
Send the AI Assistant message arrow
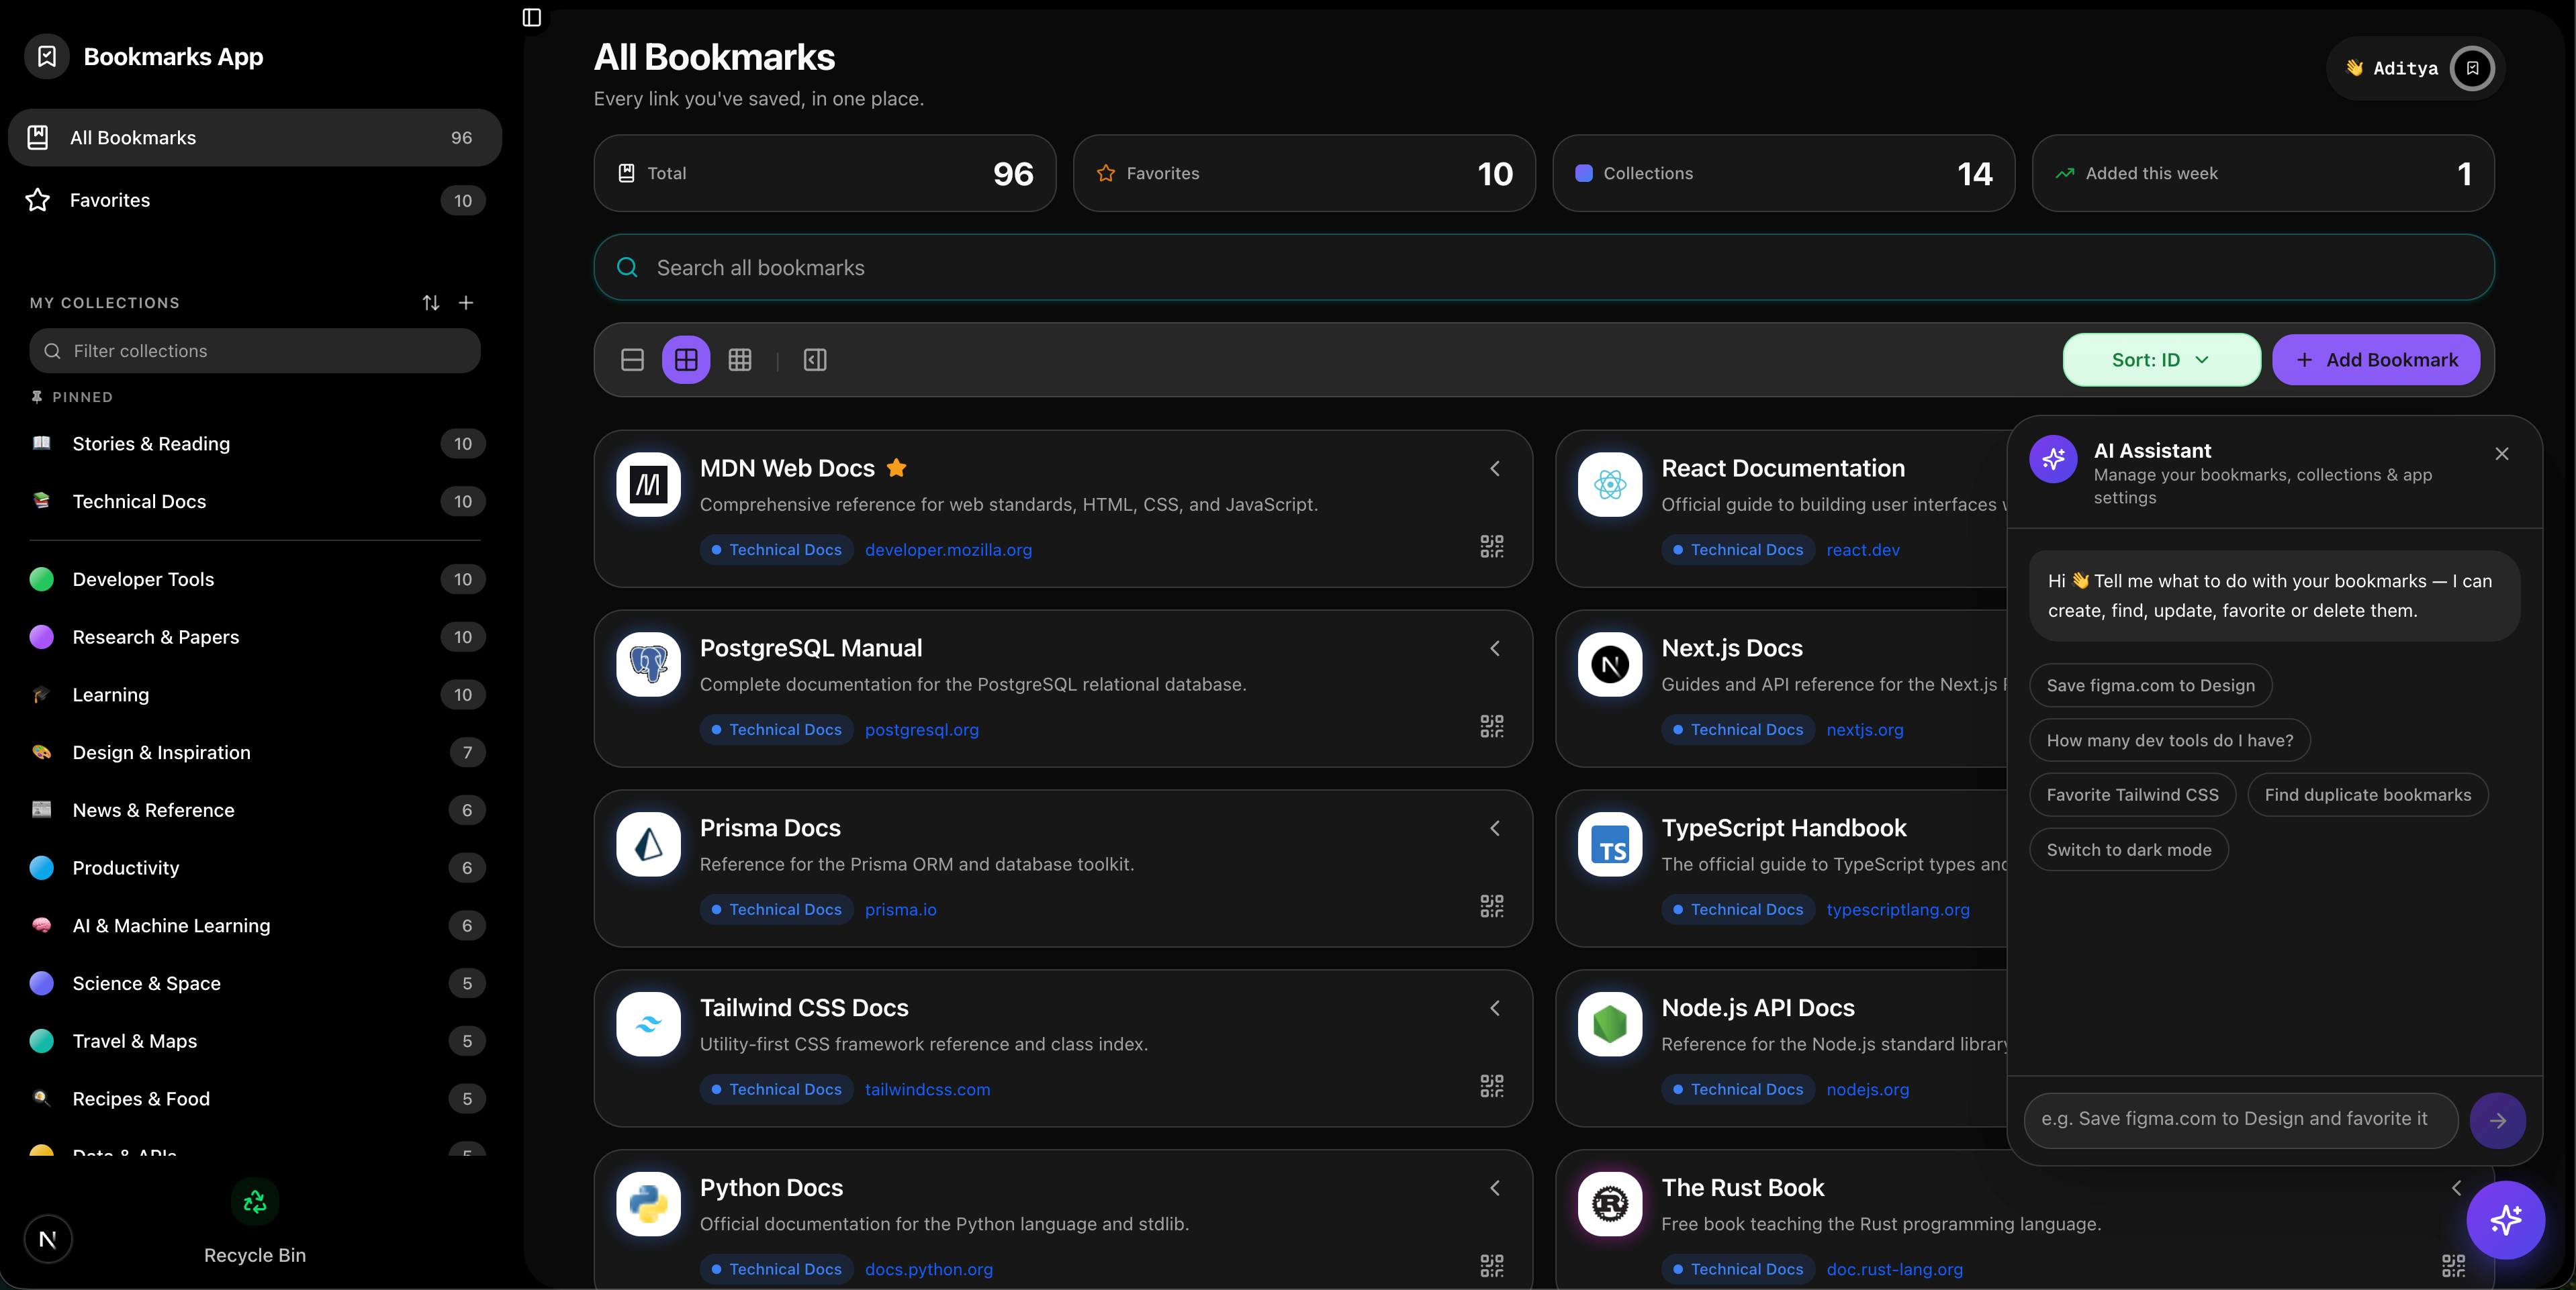(x=2497, y=1120)
